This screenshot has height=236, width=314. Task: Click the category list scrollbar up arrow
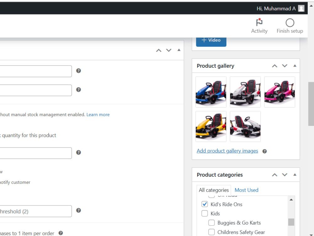[291, 199]
